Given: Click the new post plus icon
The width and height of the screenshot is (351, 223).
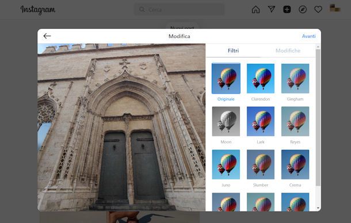Looking at the screenshot, I should coord(287,9).
